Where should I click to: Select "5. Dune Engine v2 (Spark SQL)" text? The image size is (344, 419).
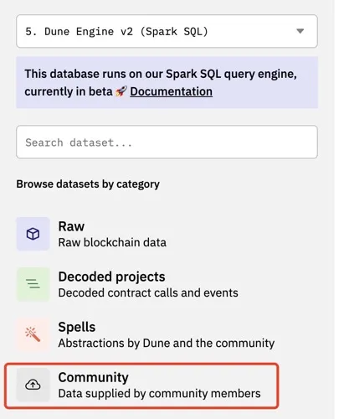(116, 32)
